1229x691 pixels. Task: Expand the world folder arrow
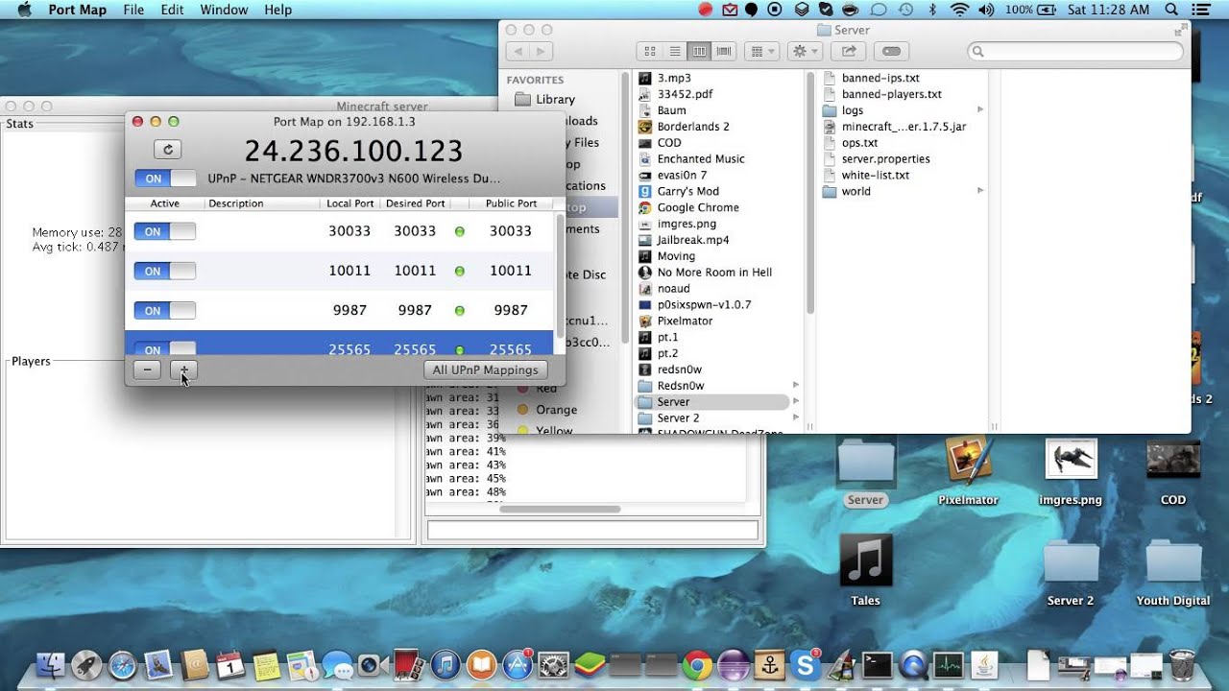coord(980,191)
